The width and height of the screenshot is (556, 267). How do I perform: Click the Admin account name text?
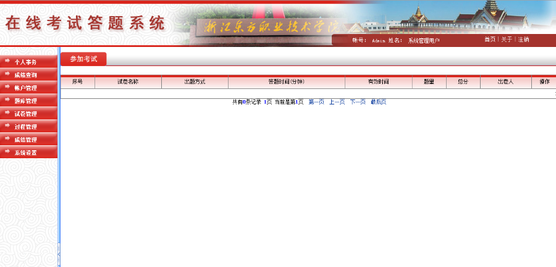(378, 41)
